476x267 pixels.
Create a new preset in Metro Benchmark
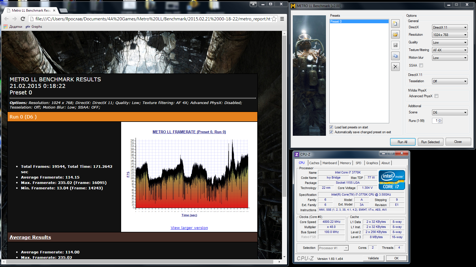395,24
